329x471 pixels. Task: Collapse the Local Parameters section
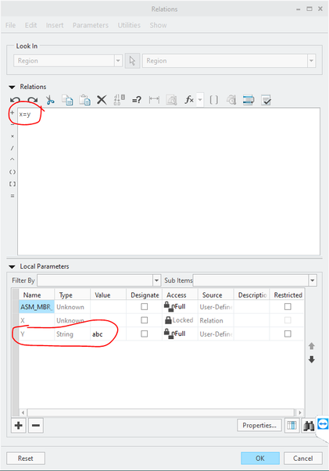pos(12,266)
